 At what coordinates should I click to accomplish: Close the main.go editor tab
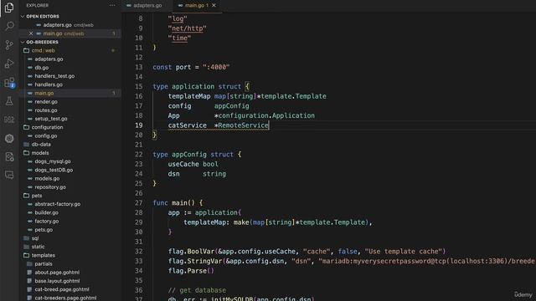[214, 6]
